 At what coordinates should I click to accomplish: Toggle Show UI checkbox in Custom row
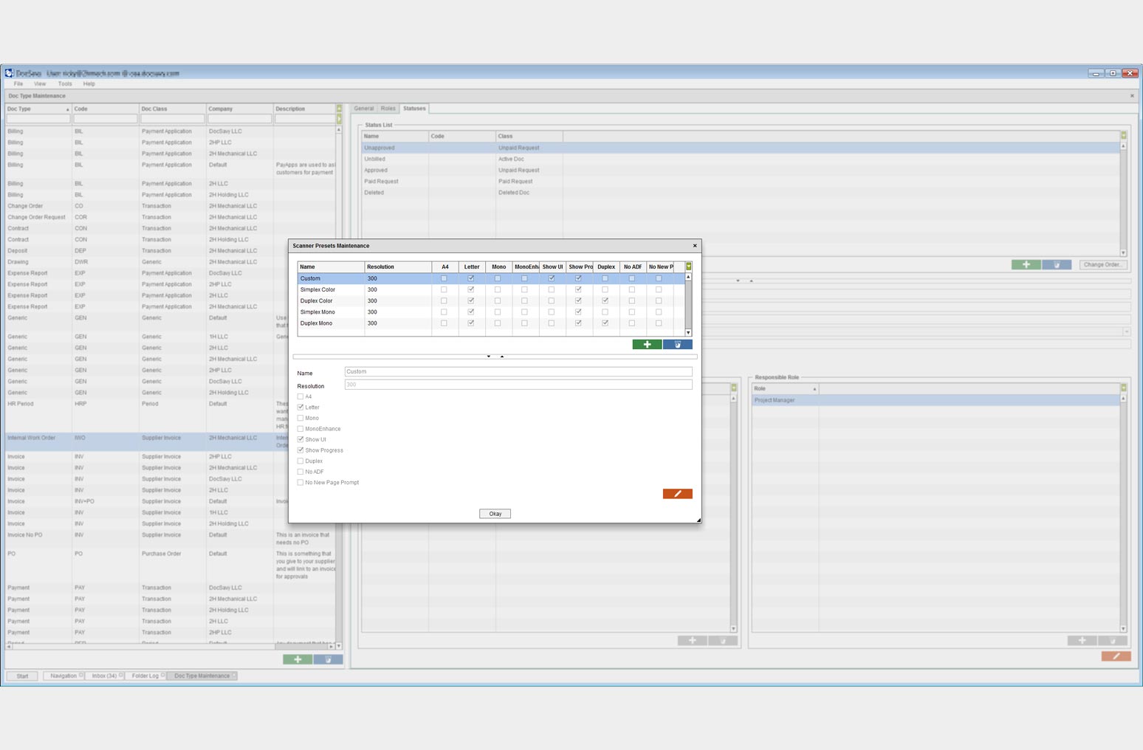(552, 278)
